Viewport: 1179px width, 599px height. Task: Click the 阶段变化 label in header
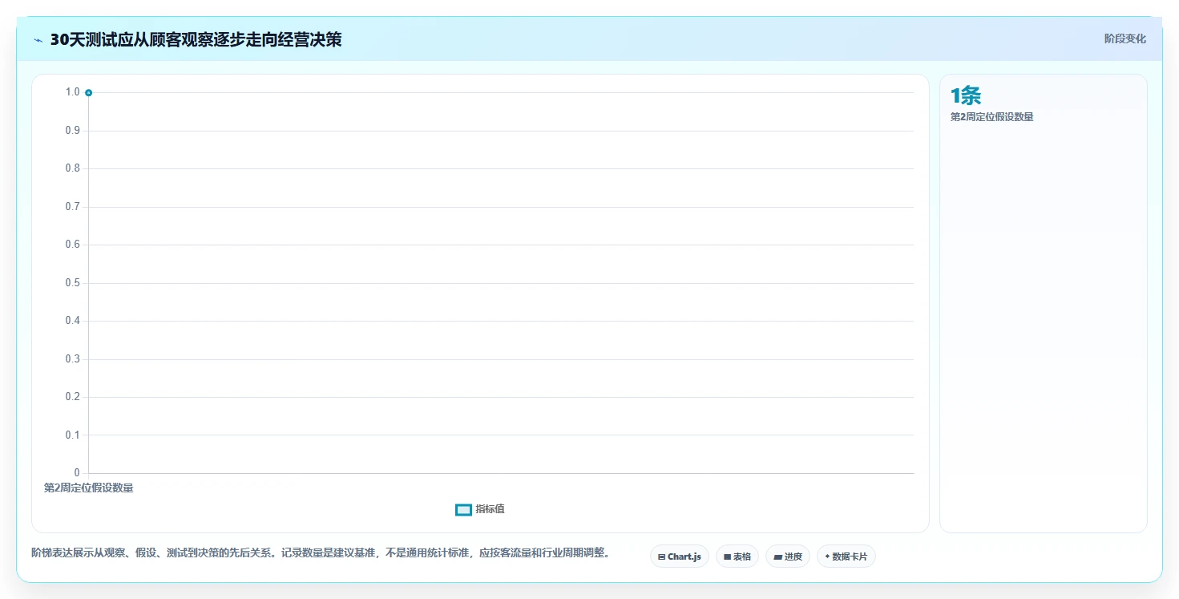1124,38
